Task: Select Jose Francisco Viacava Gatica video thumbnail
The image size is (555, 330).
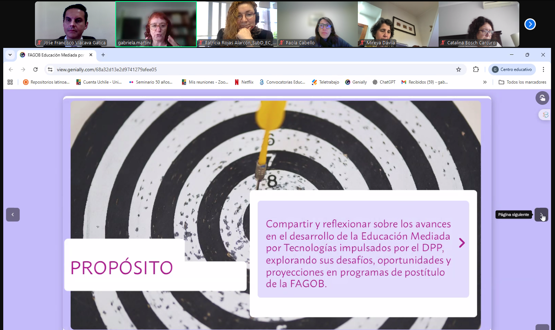Action: tap(75, 24)
